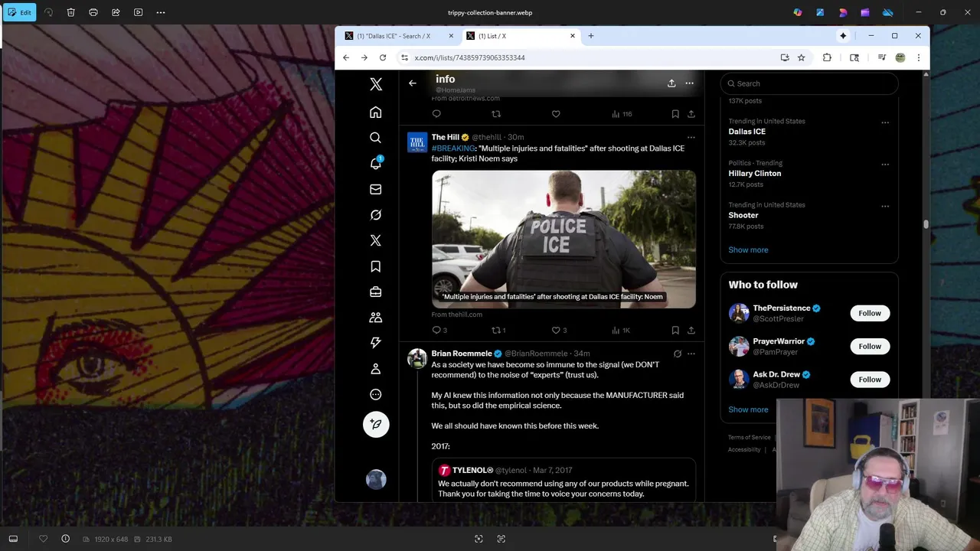Open Grok icon in X sidebar
The image size is (980, 551).
(375, 215)
